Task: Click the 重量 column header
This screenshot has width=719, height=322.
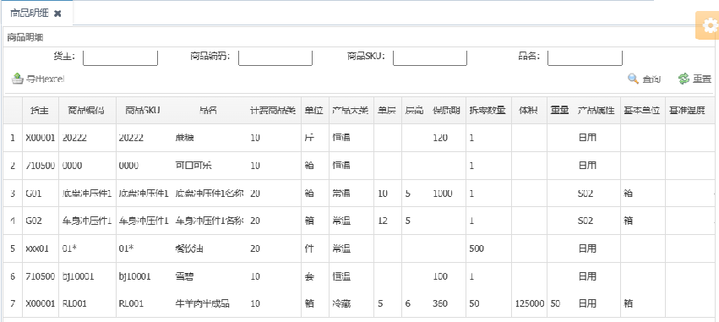Action: click(x=560, y=111)
